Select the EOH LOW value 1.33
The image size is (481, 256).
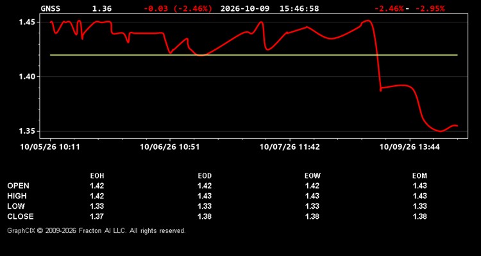click(97, 206)
